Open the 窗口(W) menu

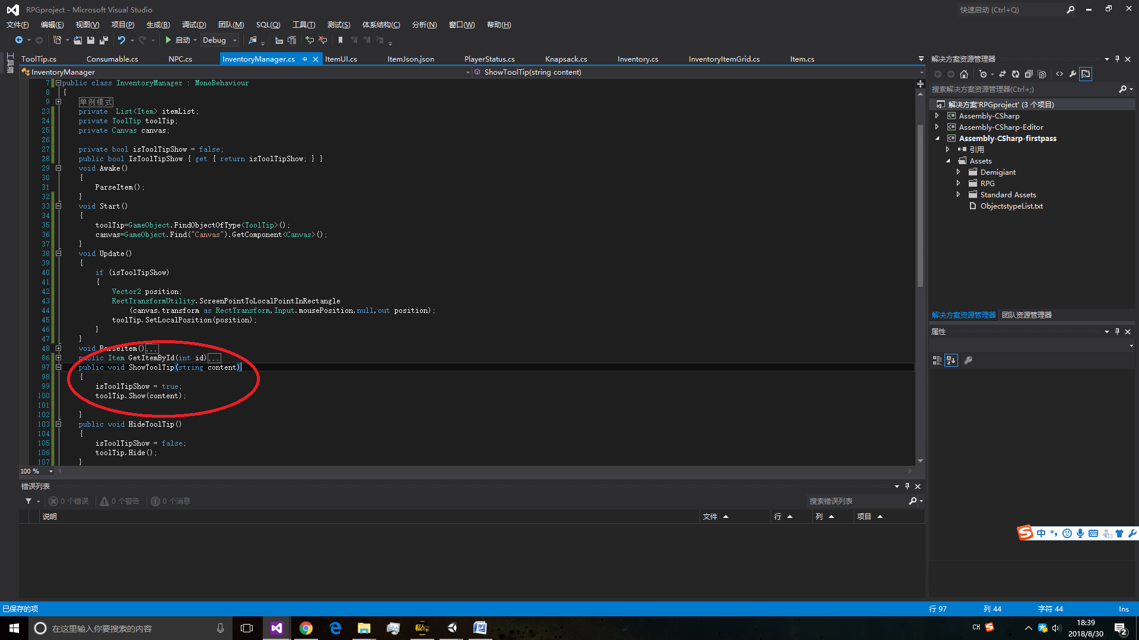[x=462, y=24]
